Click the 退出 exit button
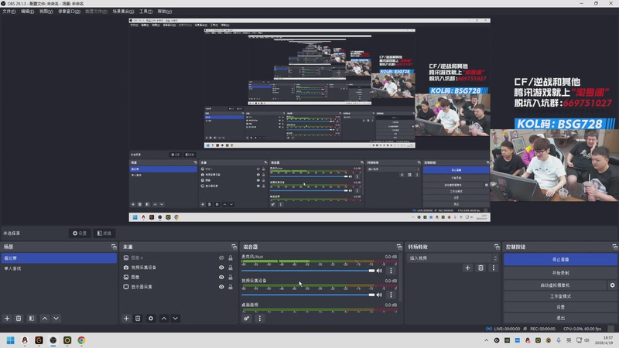The height and width of the screenshot is (348, 619). [x=560, y=318]
